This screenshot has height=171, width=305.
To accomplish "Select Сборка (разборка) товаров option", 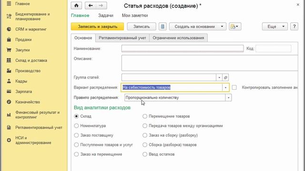I will pos(145,144).
